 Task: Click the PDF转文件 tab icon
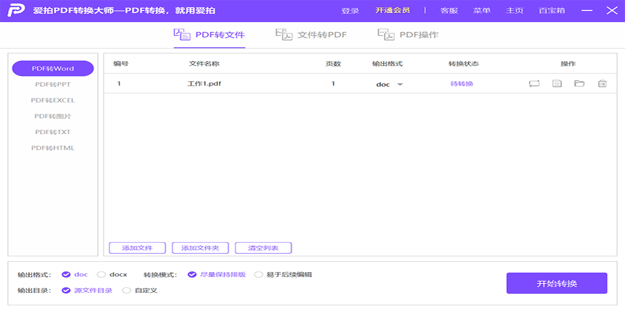point(182,35)
